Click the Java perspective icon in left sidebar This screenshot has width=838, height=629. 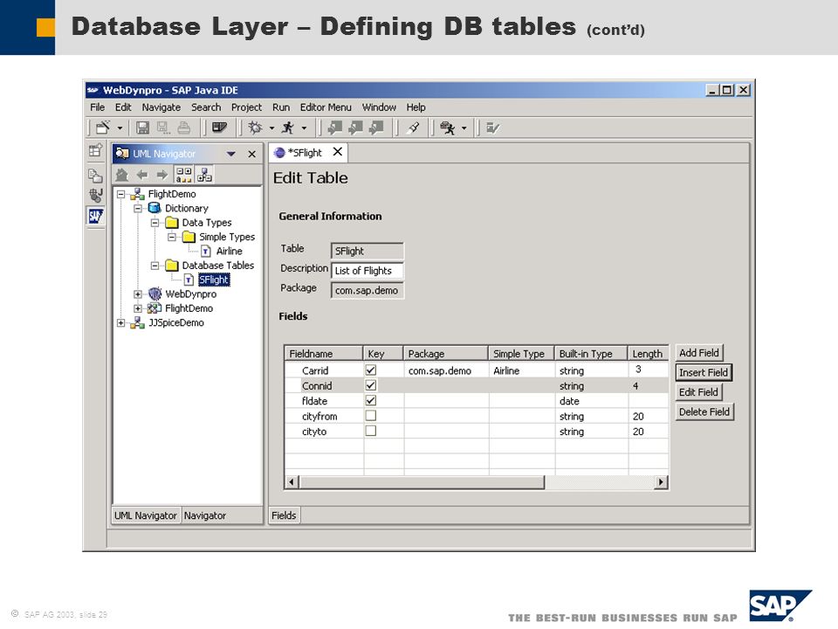pos(96,195)
